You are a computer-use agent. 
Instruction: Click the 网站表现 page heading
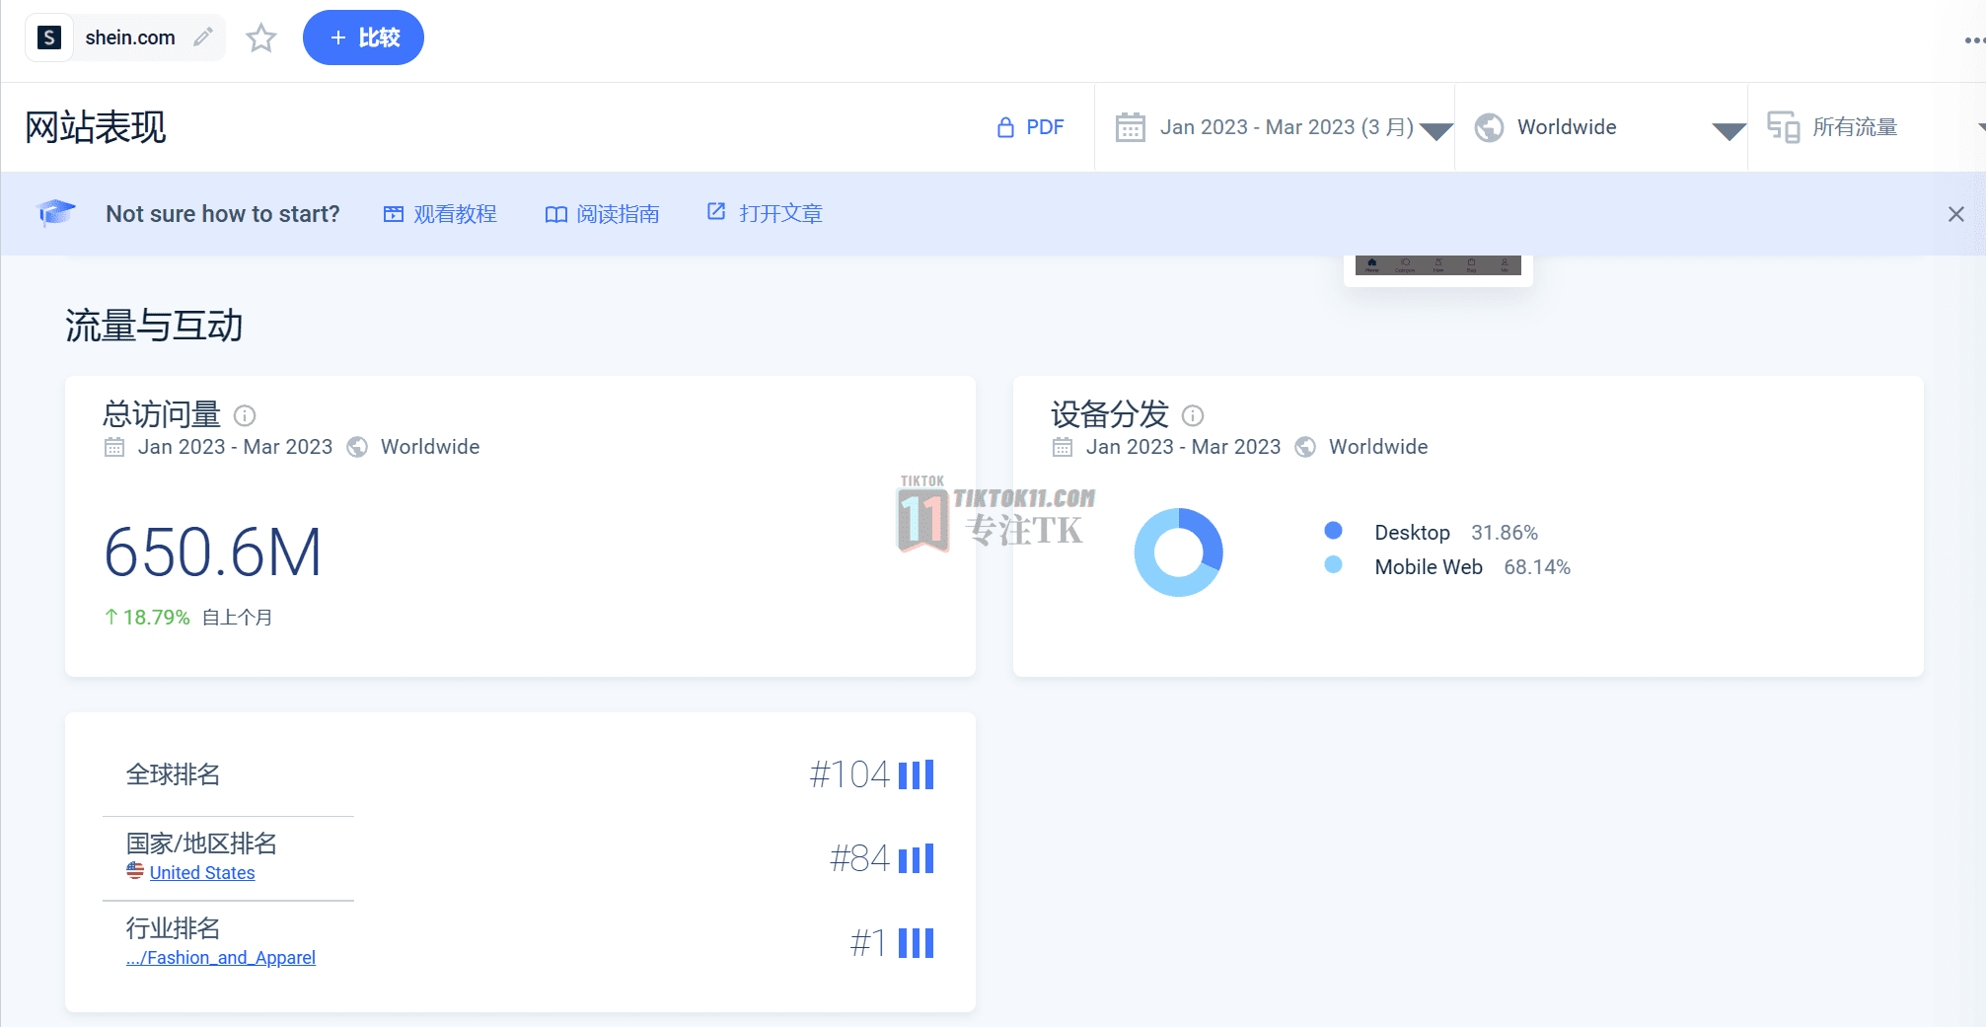click(x=96, y=127)
